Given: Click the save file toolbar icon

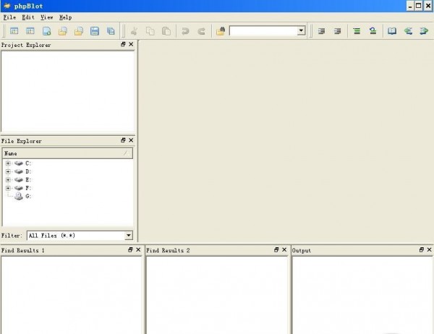Looking at the screenshot, I should [x=94, y=31].
